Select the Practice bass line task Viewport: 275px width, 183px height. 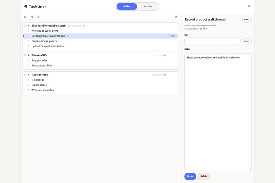[x=42, y=65]
